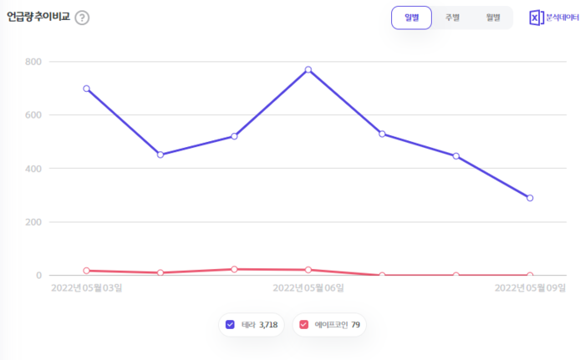585x360 pixels.
Task: Click the first 에이프코인 data point
Action: coord(86,271)
